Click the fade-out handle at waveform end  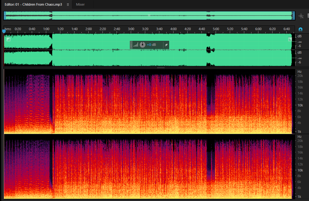[x=290, y=39]
